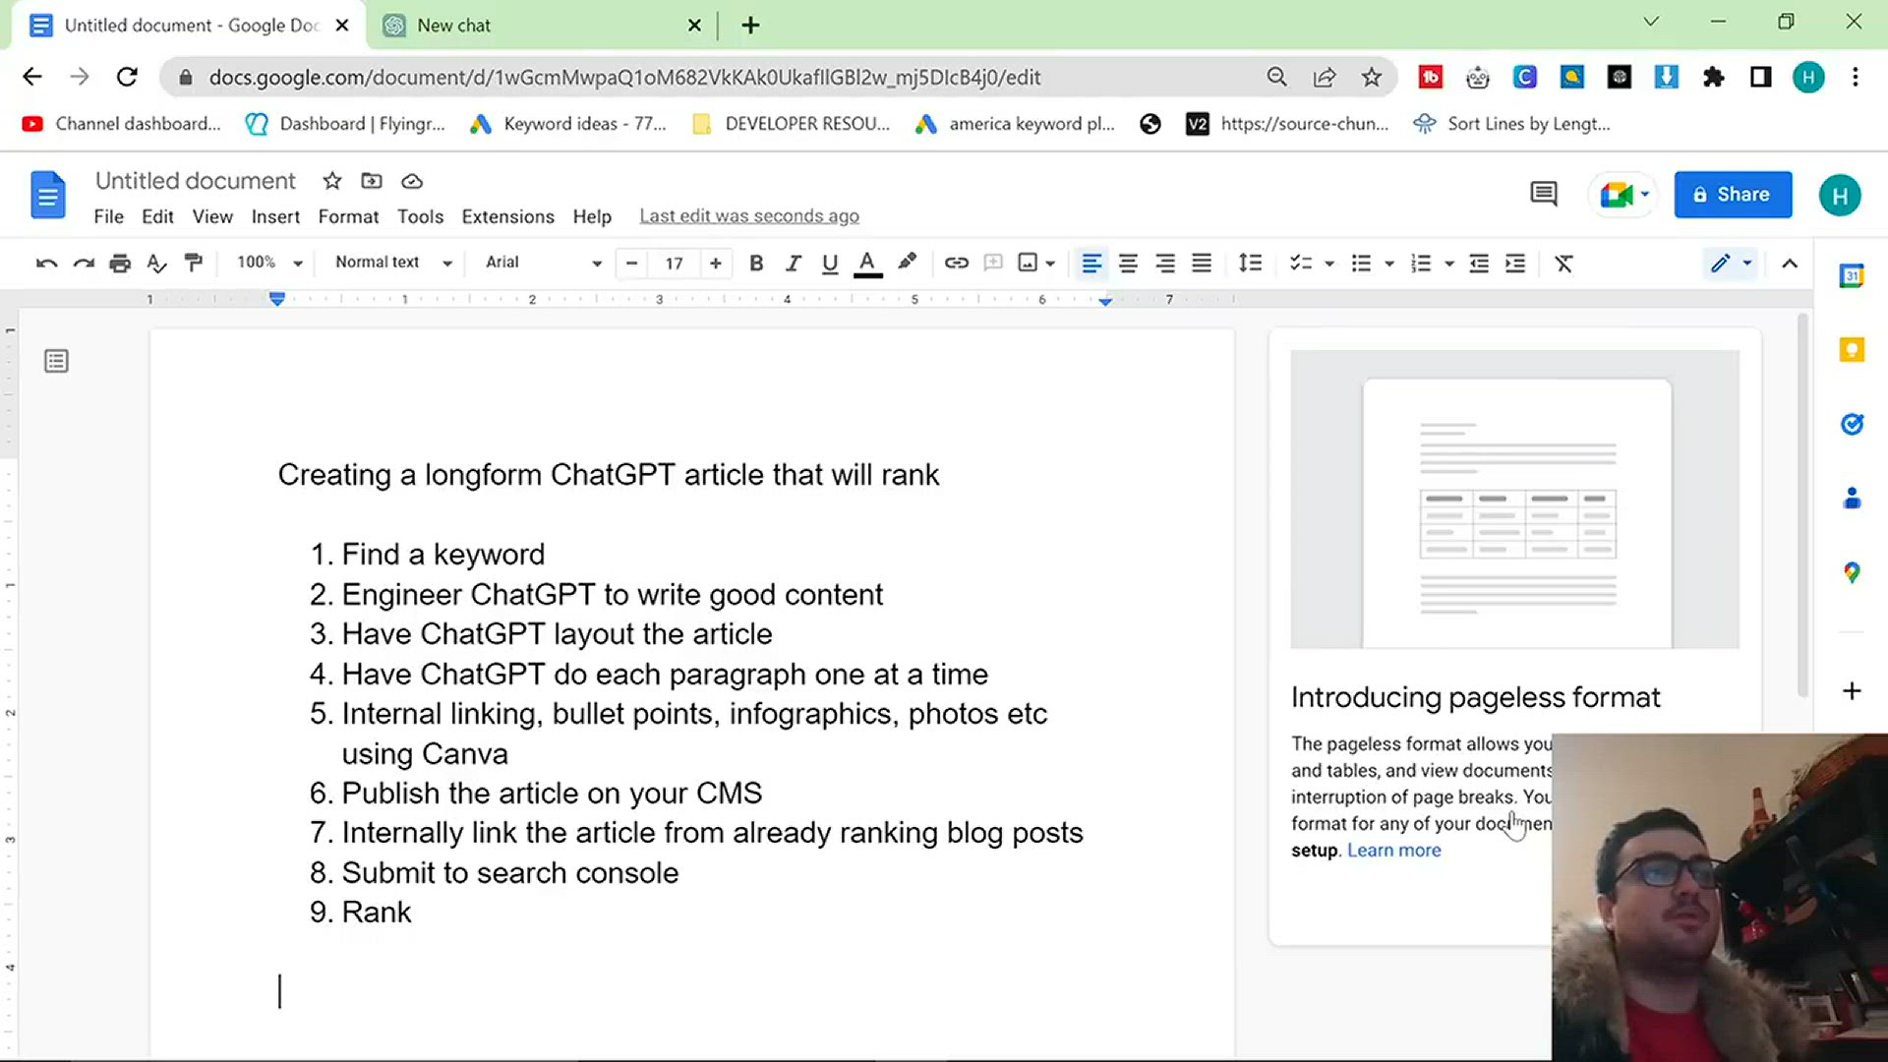
Task: Print the document using printer icon
Action: (120, 263)
